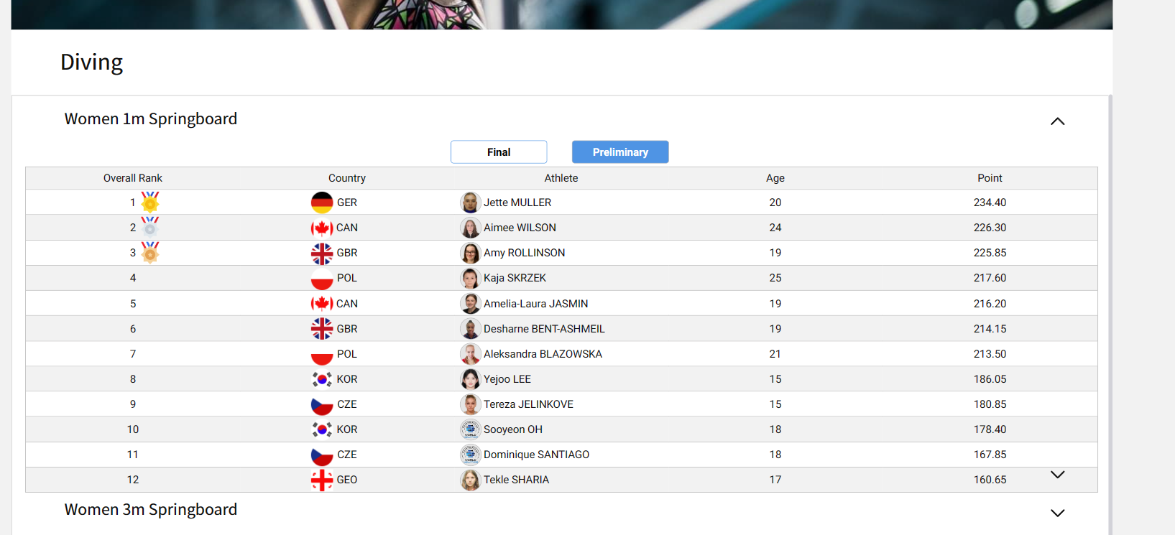Click the Diving page heading

pos(91,62)
